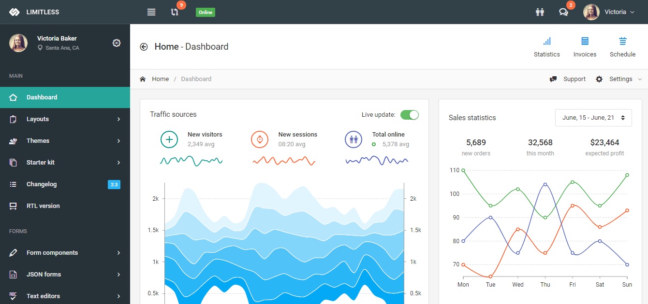Open RTL version from sidebar menu
Screen dimensions: 648x304
click(x=43, y=206)
